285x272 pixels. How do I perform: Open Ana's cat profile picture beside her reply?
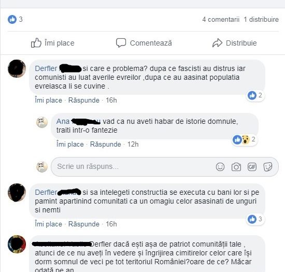click(x=42, y=122)
